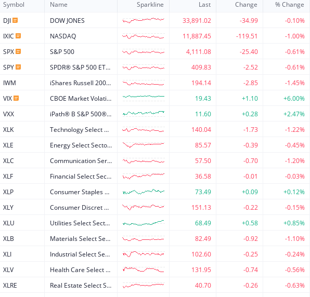Sort by the % Change column header
Screen dimensions: 310x297
coord(290,5)
